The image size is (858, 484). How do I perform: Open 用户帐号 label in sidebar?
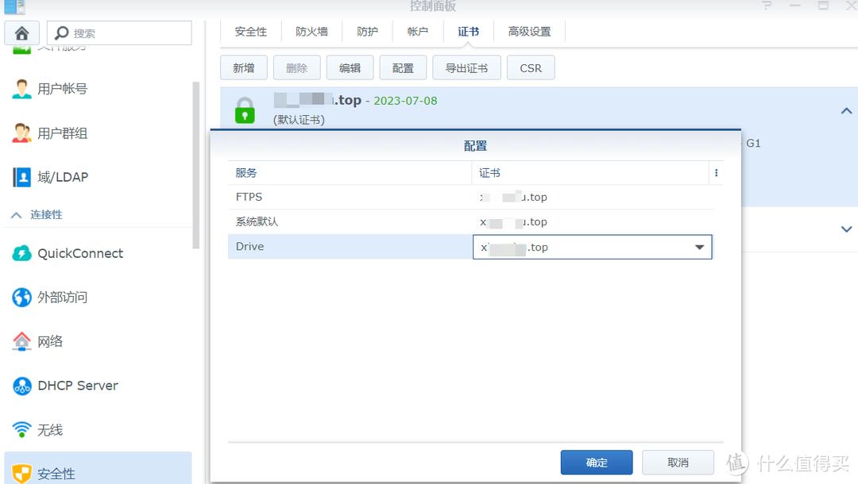click(63, 89)
